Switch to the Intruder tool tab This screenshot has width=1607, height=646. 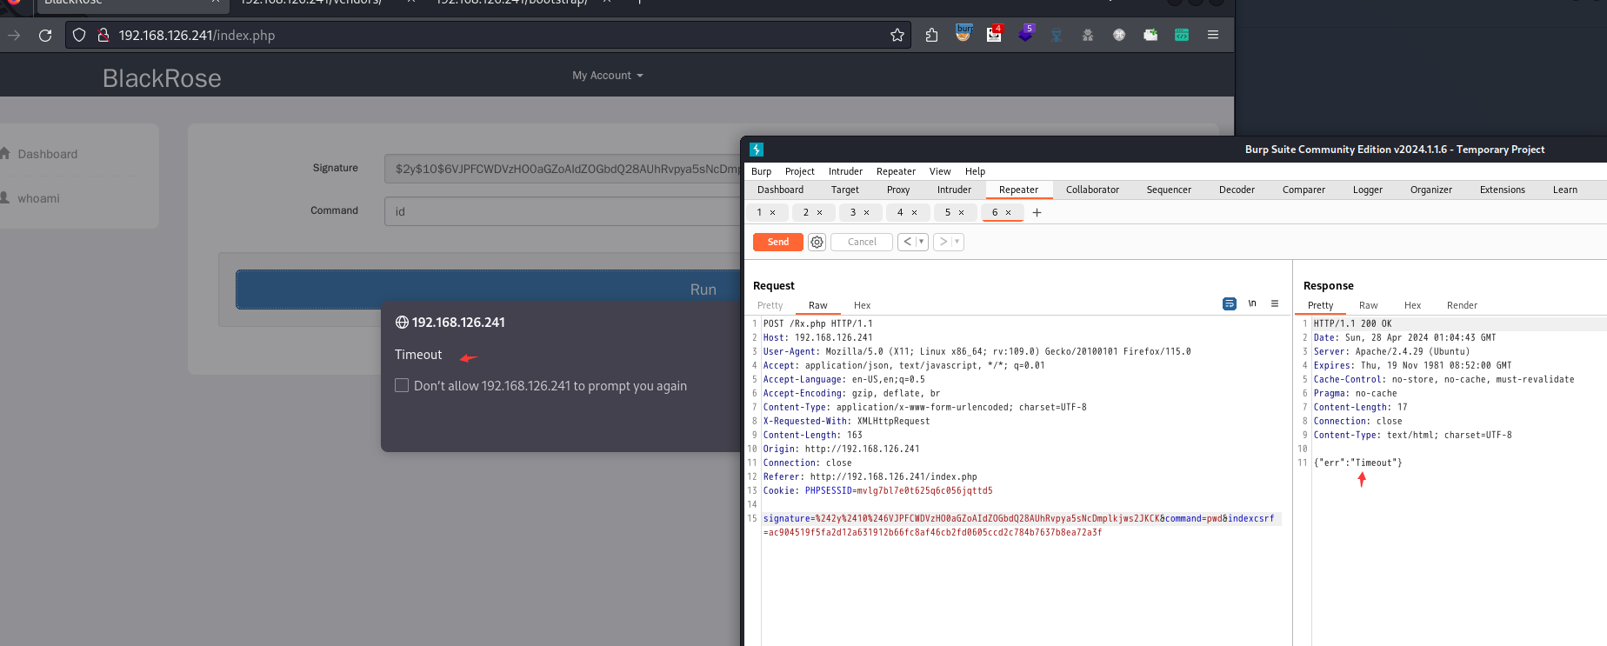pyautogui.click(x=954, y=190)
